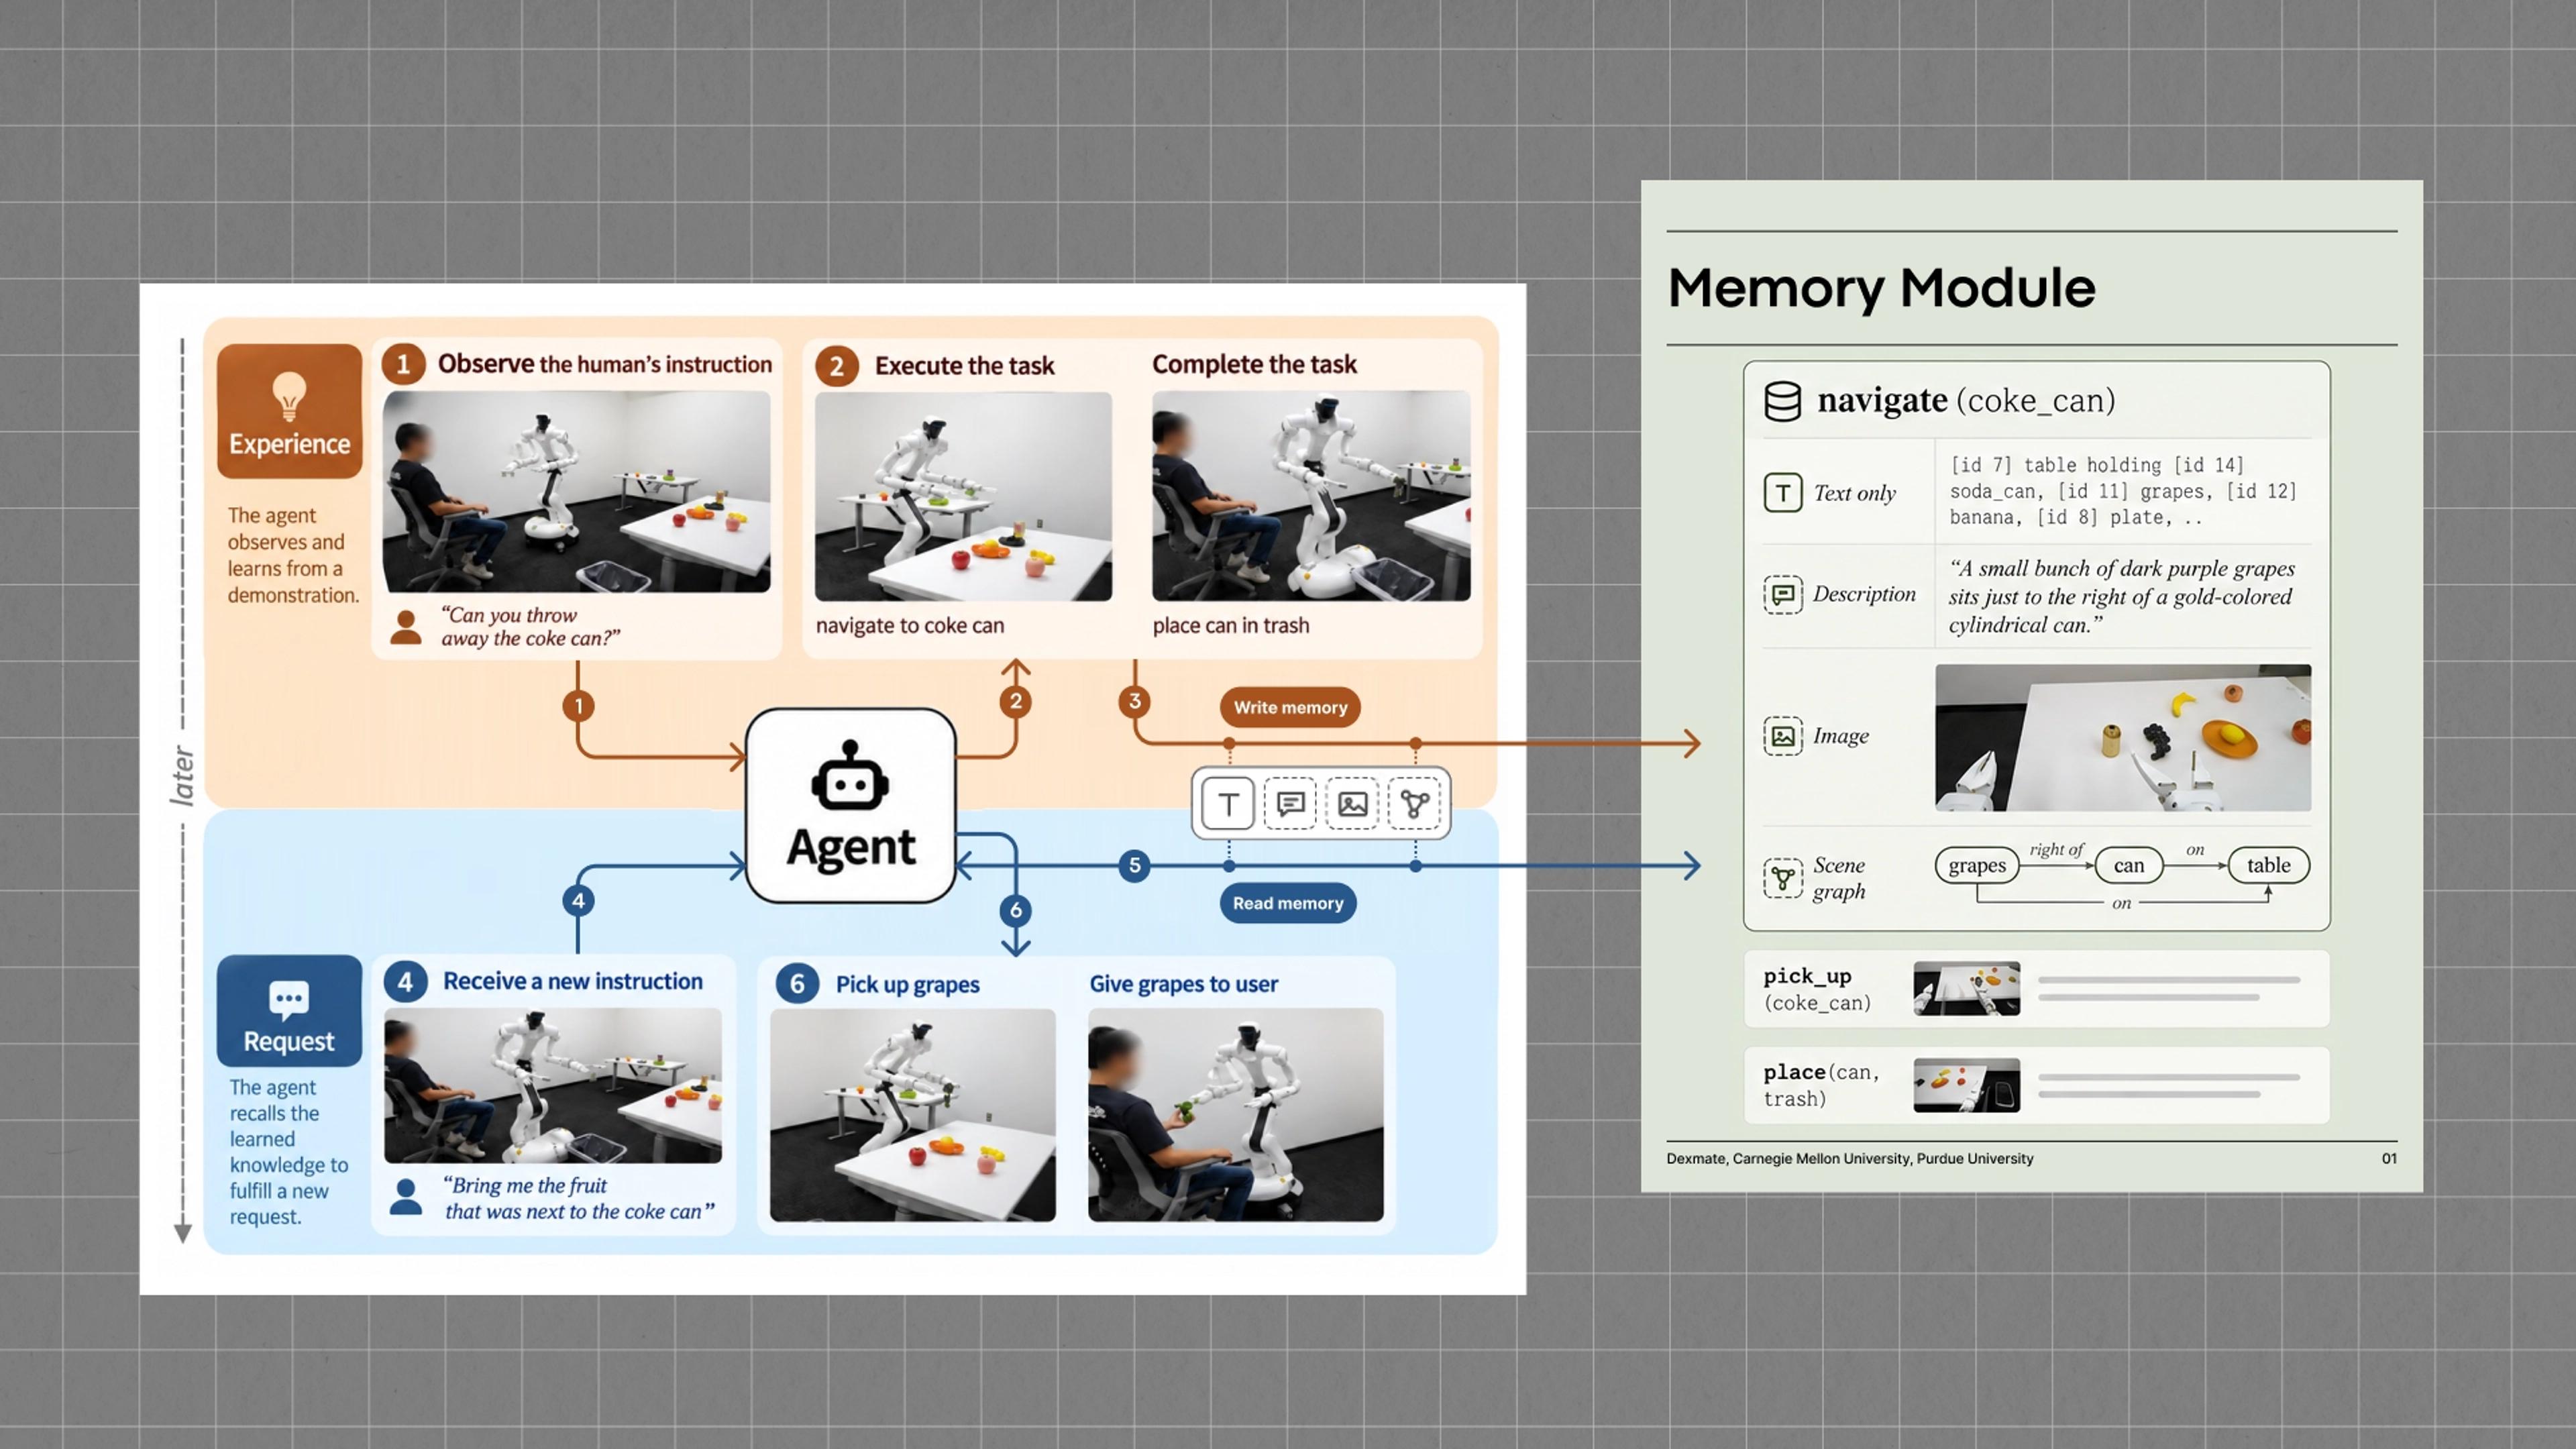Click the Memory Module heading
Viewport: 2576px width, 1449px height.
click(1881, 289)
